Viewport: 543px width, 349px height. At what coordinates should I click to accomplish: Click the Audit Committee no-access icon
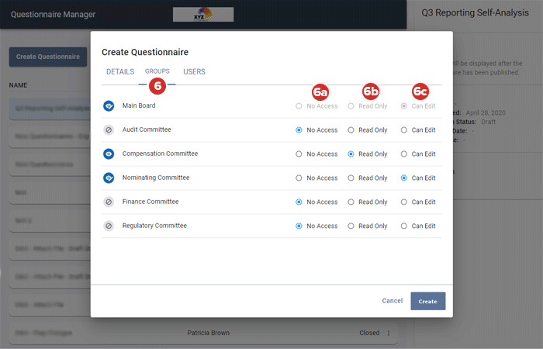pyautogui.click(x=109, y=130)
